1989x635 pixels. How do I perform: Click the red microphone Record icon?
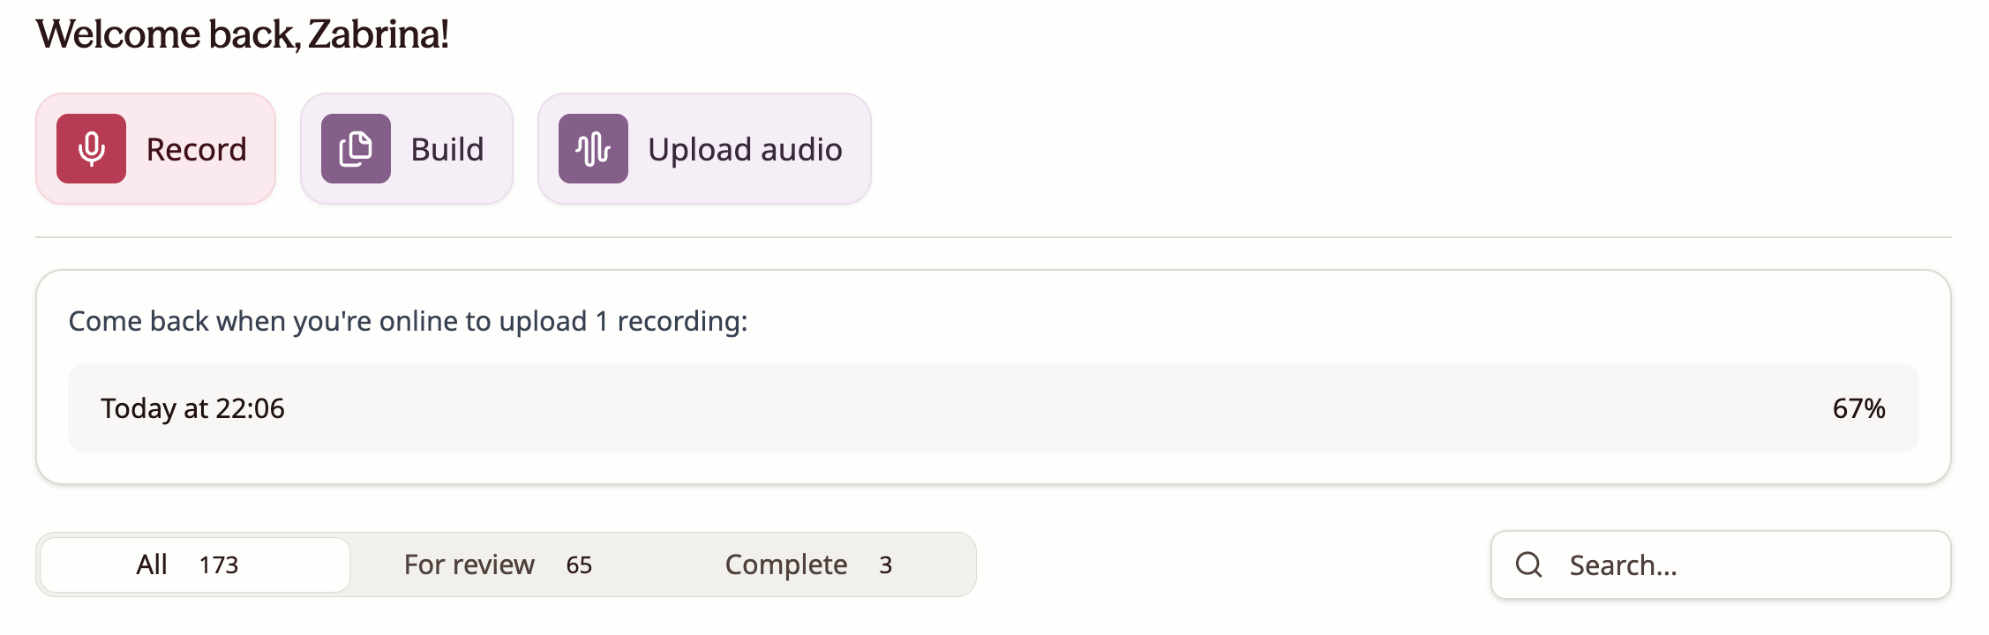[x=91, y=148]
